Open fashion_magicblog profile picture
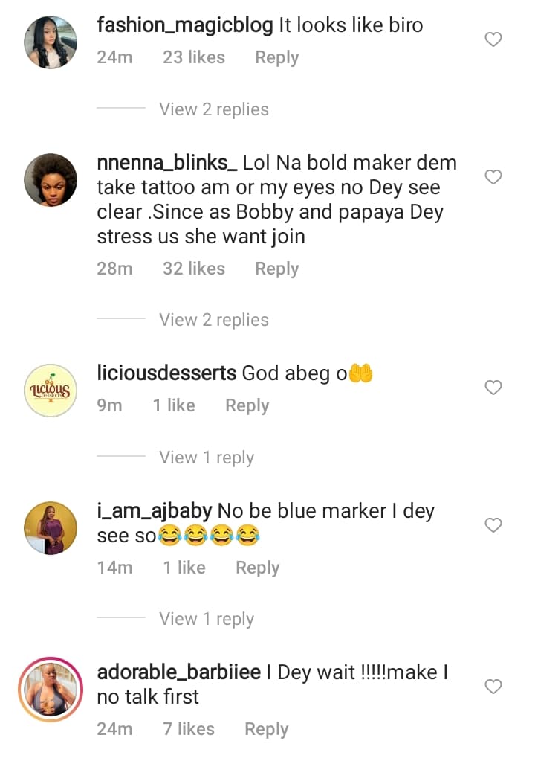 (x=51, y=42)
